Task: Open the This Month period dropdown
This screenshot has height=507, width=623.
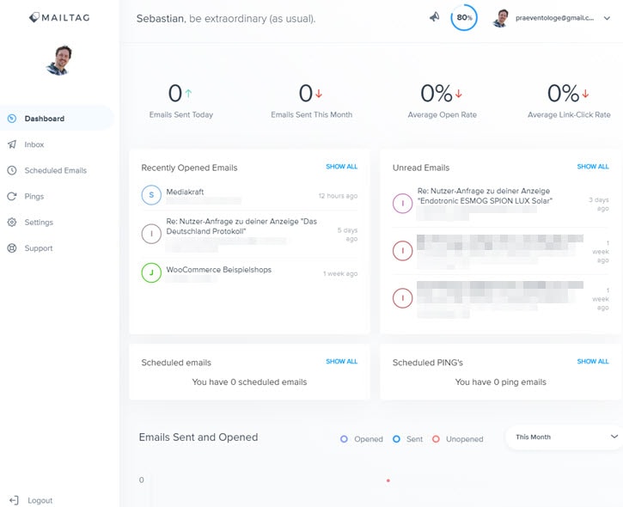Action: pyautogui.click(x=564, y=437)
